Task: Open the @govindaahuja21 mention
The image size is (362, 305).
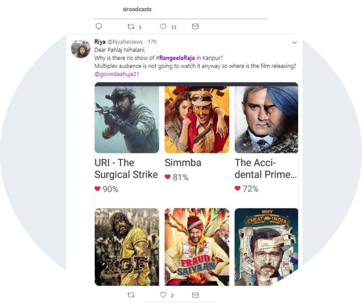Action: (x=116, y=74)
